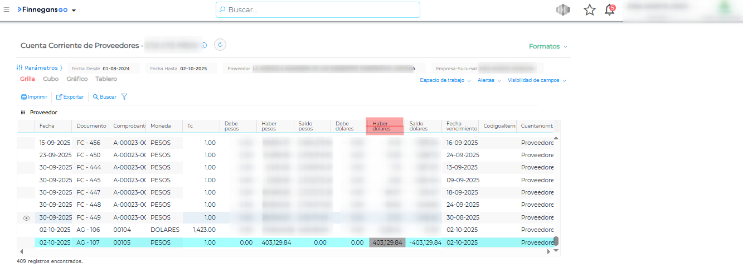Image resolution: width=743 pixels, height=272 pixels.
Task: Expand the Parámetros panel
Action: coord(40,68)
